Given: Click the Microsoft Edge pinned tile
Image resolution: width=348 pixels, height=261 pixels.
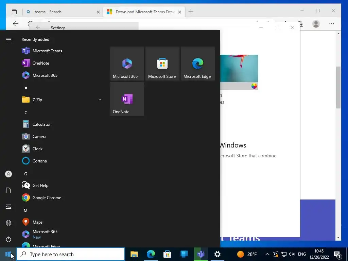Looking at the screenshot, I should (x=198, y=64).
